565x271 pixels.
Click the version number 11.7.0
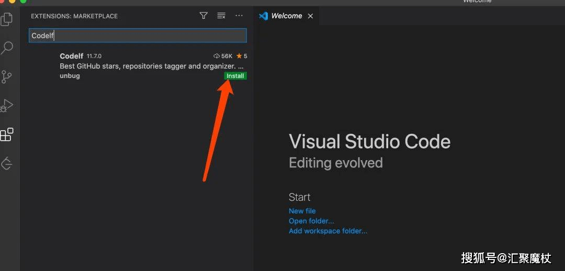(94, 56)
